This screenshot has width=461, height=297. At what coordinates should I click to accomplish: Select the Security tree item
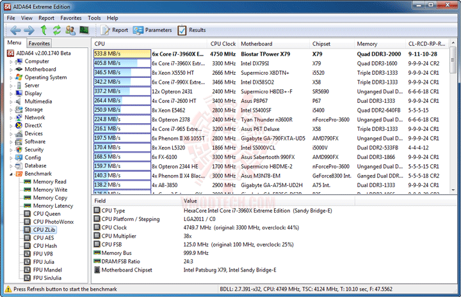click(x=29, y=149)
